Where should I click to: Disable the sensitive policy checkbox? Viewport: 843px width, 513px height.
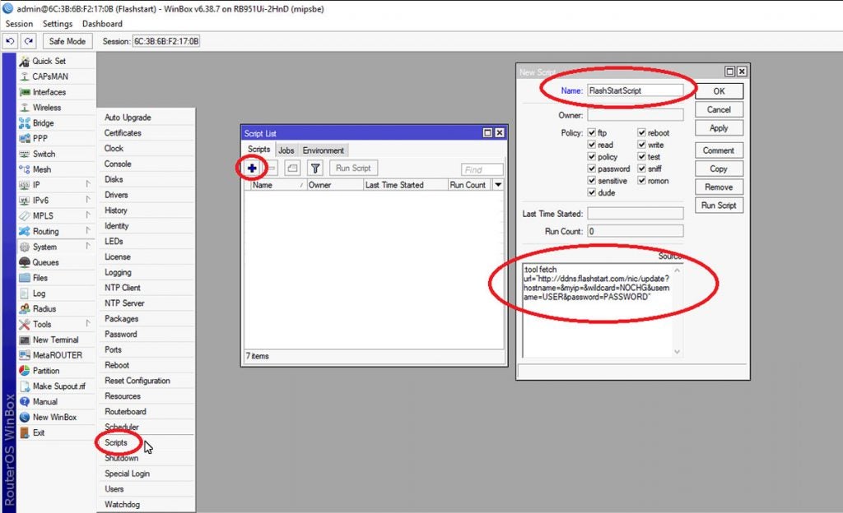click(592, 181)
